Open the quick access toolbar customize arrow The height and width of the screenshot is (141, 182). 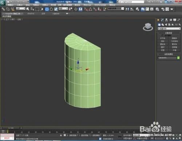click(28, 2)
